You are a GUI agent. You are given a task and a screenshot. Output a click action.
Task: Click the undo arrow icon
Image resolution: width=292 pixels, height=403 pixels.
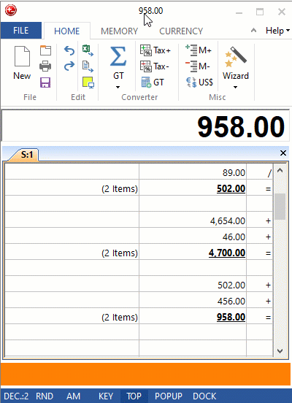tap(69, 50)
